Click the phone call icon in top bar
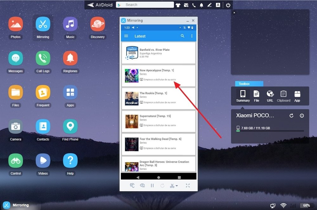 tap(194, 5)
